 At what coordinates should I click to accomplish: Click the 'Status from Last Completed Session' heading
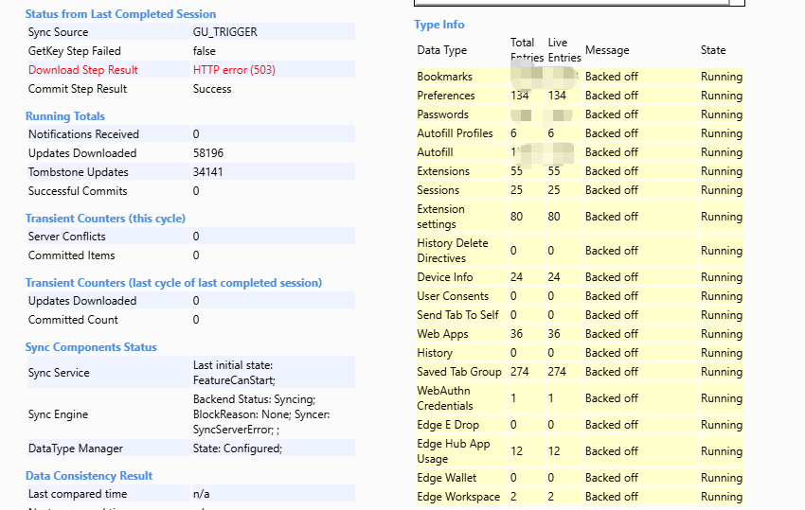click(x=120, y=14)
